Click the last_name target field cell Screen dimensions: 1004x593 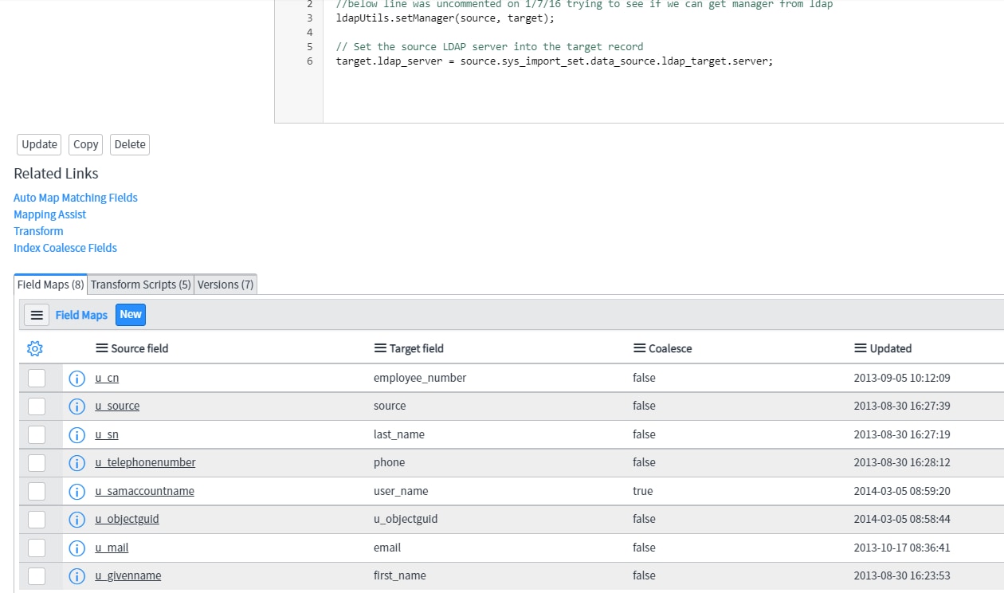coord(399,434)
